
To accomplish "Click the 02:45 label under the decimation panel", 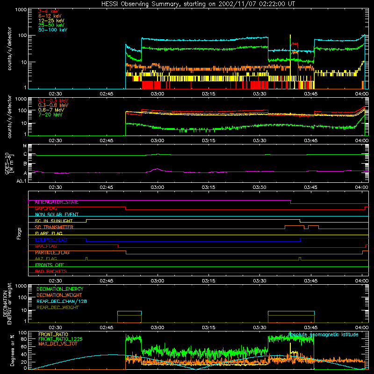I will (x=107, y=328).
